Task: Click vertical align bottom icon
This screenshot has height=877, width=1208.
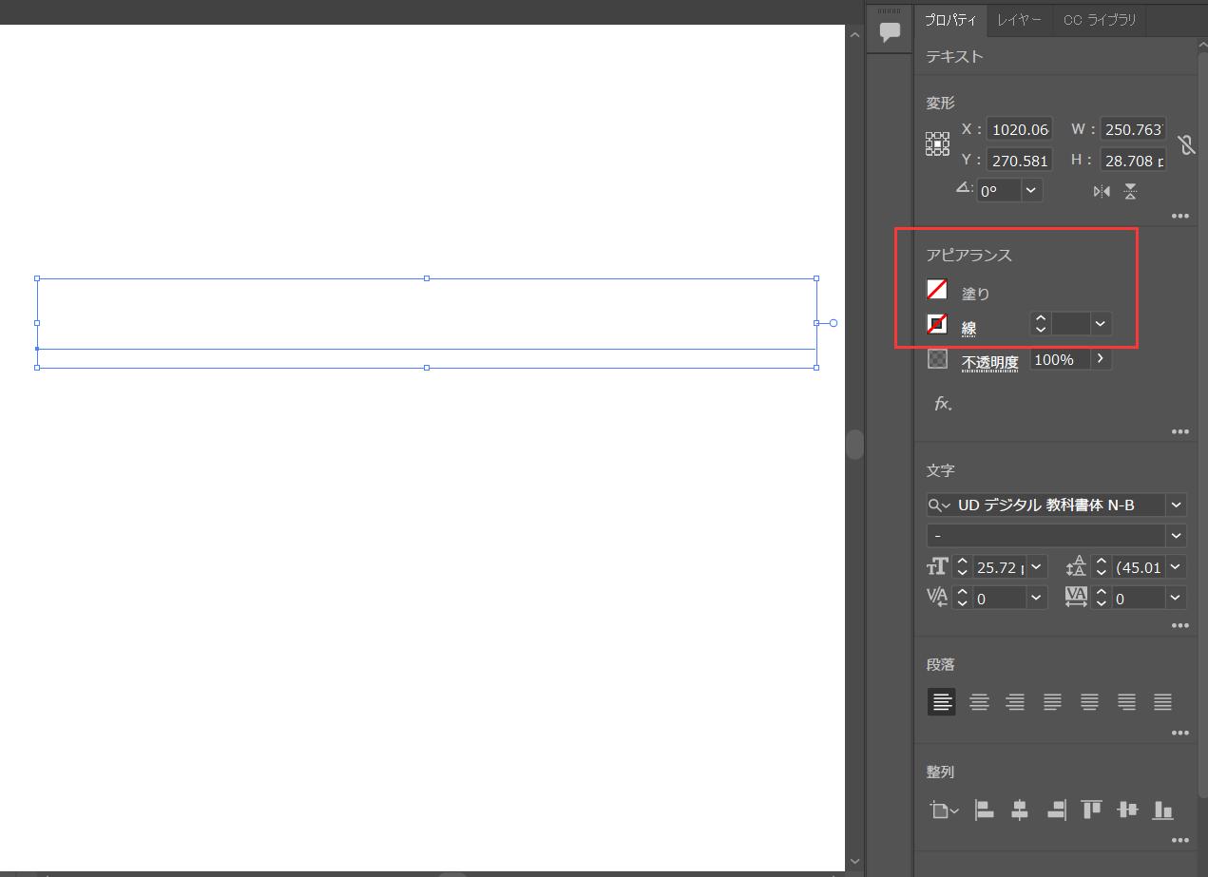Action: [1162, 810]
